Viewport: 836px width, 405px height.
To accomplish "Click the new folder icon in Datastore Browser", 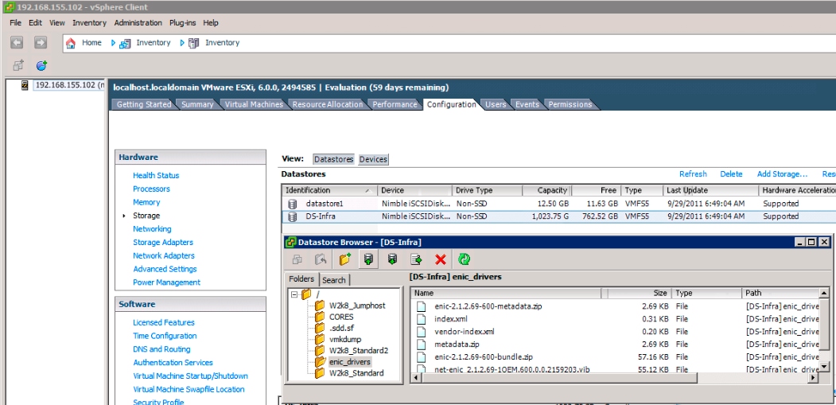I will click(x=344, y=259).
